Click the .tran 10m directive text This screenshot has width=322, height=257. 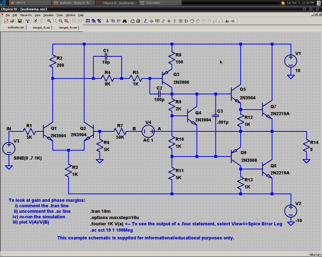100,211
